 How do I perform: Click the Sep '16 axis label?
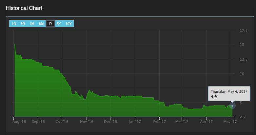tap(38, 122)
